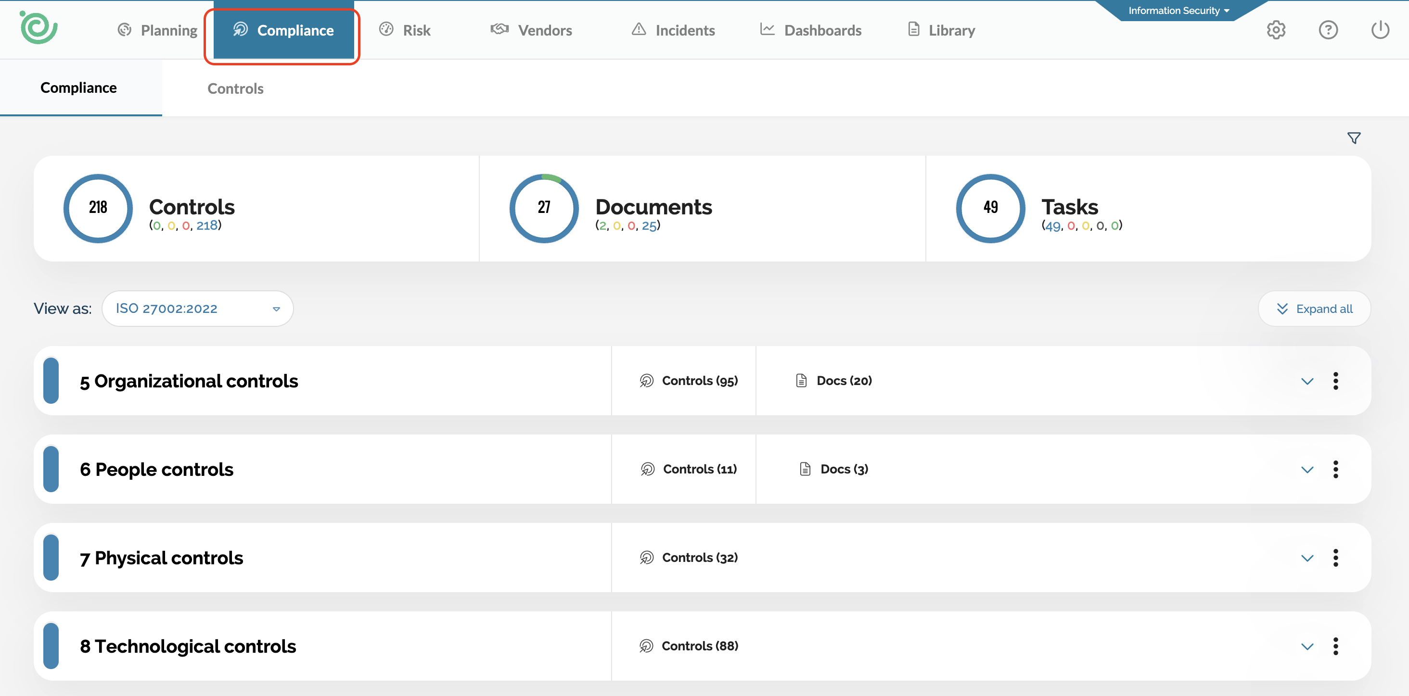This screenshot has width=1409, height=696.
Task: Open kebab menu for Organizational controls
Action: tap(1335, 381)
